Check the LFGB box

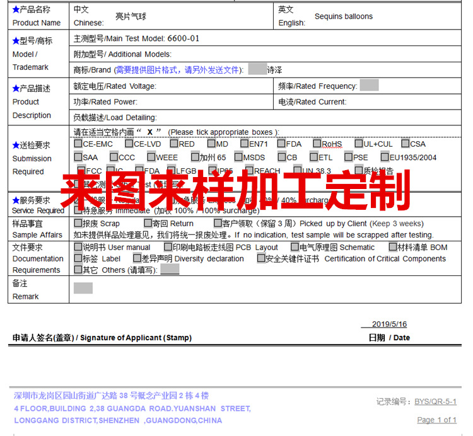point(172,170)
